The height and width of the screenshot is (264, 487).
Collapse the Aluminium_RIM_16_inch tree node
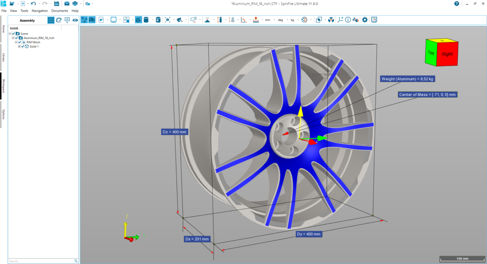pos(13,38)
